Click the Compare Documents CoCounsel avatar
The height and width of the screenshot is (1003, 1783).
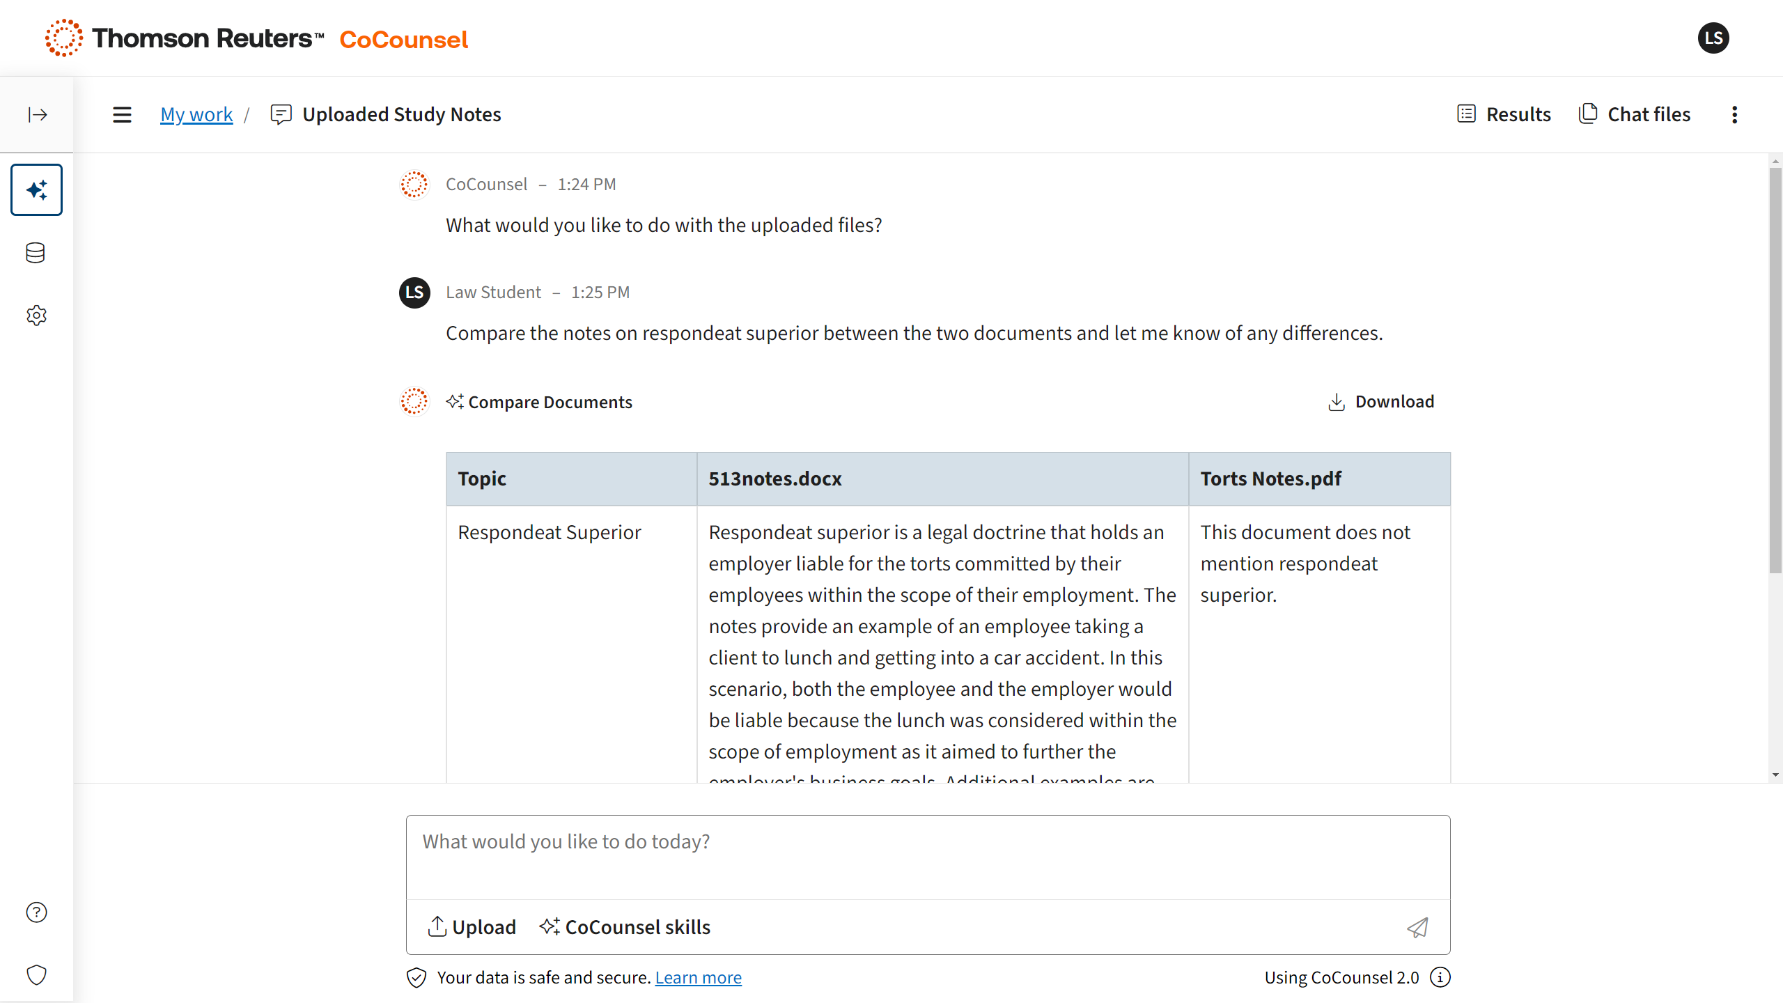point(414,402)
